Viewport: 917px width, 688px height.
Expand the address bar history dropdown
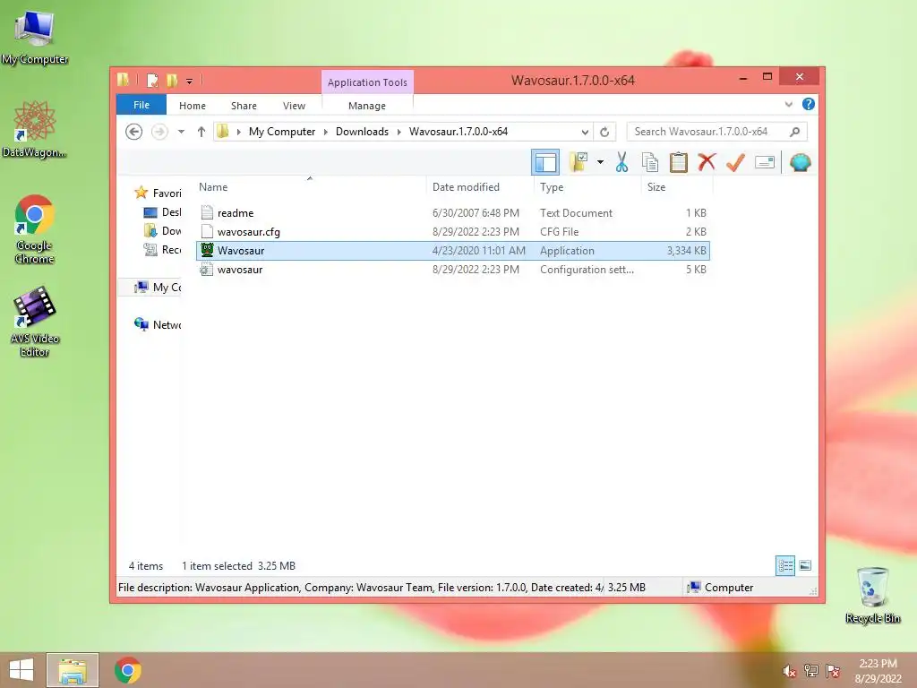[585, 132]
